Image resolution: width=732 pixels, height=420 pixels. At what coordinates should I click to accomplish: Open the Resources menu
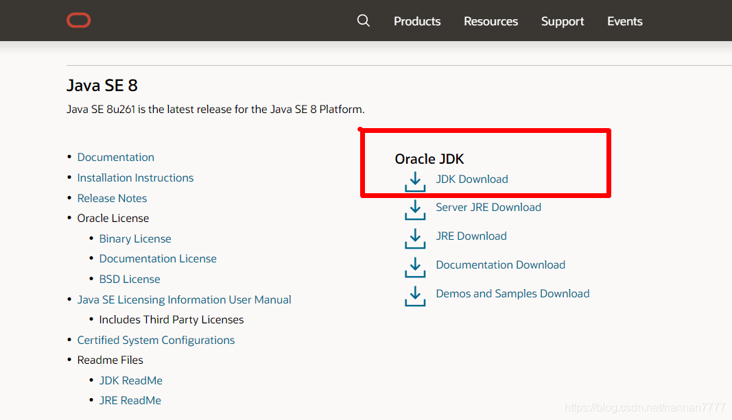tap(491, 21)
